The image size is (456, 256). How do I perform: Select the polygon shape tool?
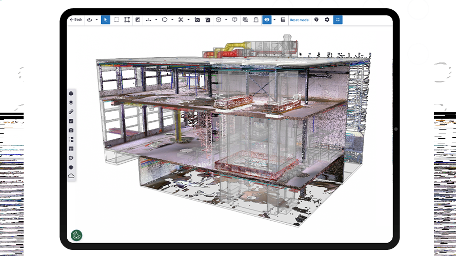165,20
